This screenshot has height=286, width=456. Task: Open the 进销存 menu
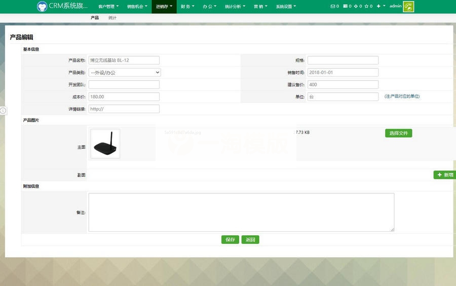click(x=164, y=7)
